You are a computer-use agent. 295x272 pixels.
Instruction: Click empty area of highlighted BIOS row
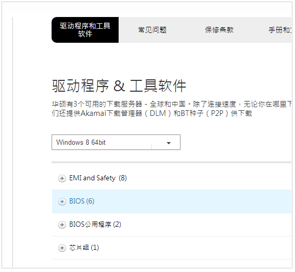192,201
